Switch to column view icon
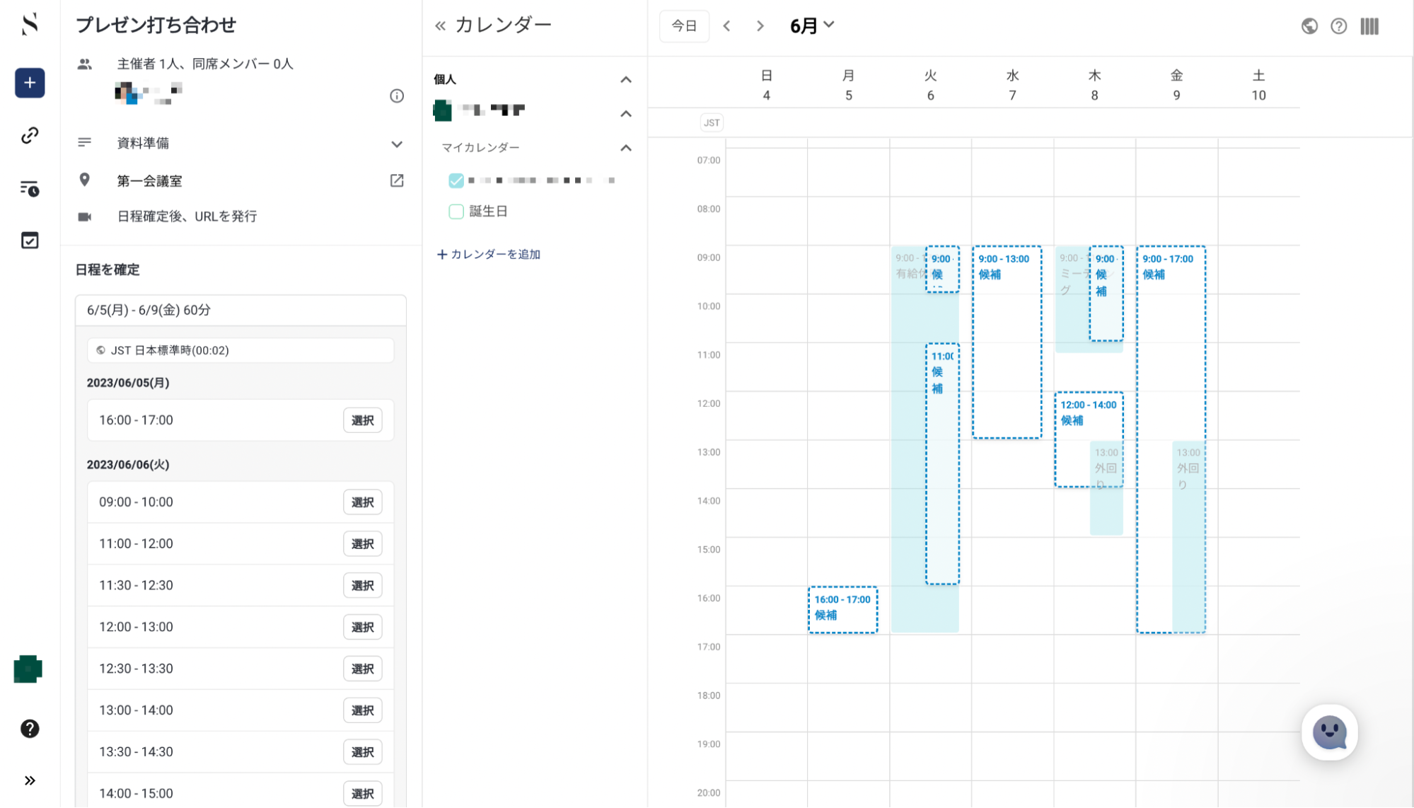 point(1369,26)
